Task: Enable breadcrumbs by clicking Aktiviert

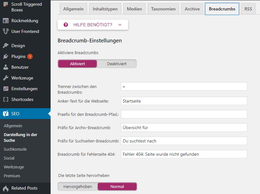Action: [x=77, y=64]
